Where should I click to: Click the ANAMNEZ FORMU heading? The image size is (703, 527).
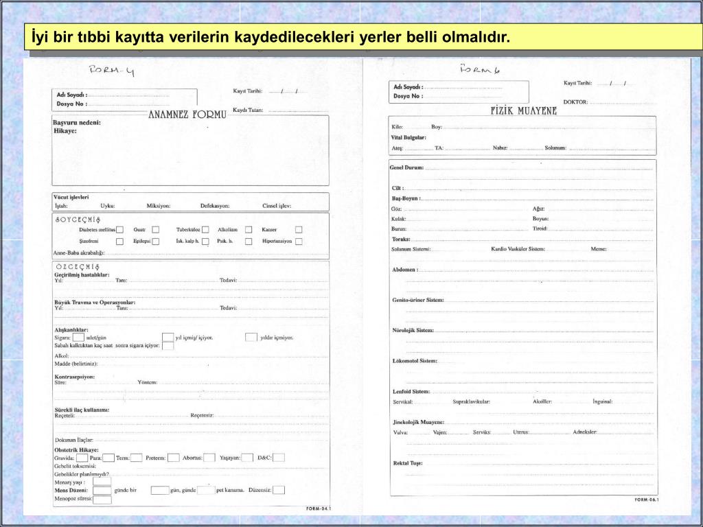coord(187,115)
